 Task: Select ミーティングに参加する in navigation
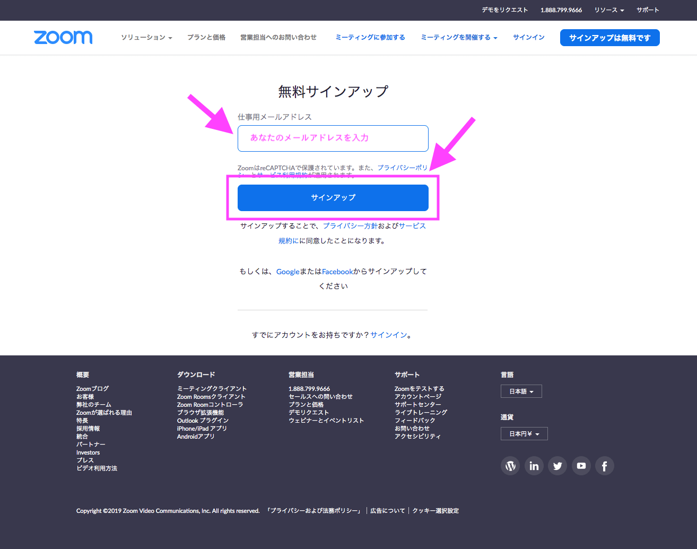pyautogui.click(x=370, y=37)
